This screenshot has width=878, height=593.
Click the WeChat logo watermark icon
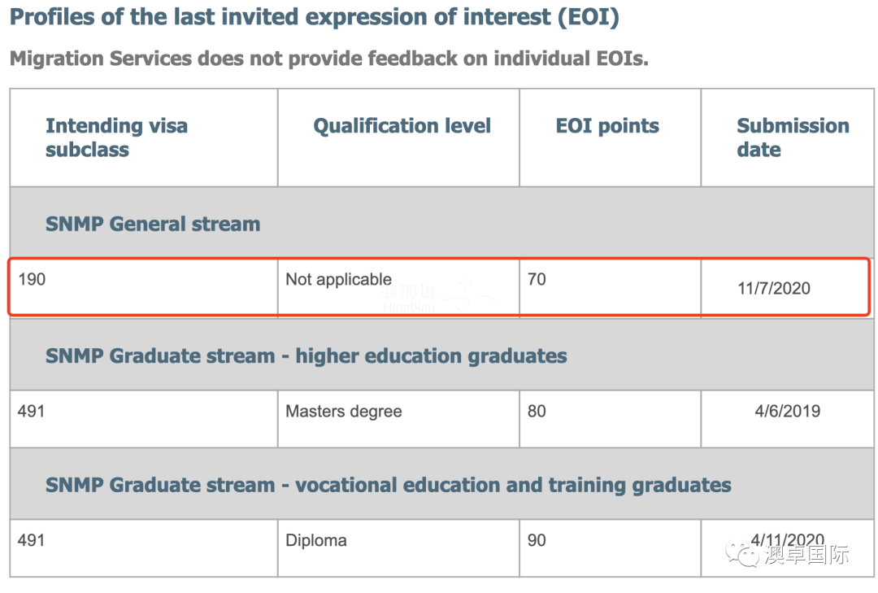click(x=742, y=553)
